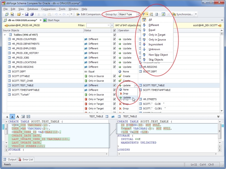Choose the All filter option

pos(157,19)
